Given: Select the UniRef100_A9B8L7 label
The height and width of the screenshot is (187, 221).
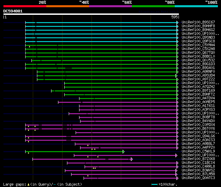Looking at the screenshot, I should click(198, 144).
